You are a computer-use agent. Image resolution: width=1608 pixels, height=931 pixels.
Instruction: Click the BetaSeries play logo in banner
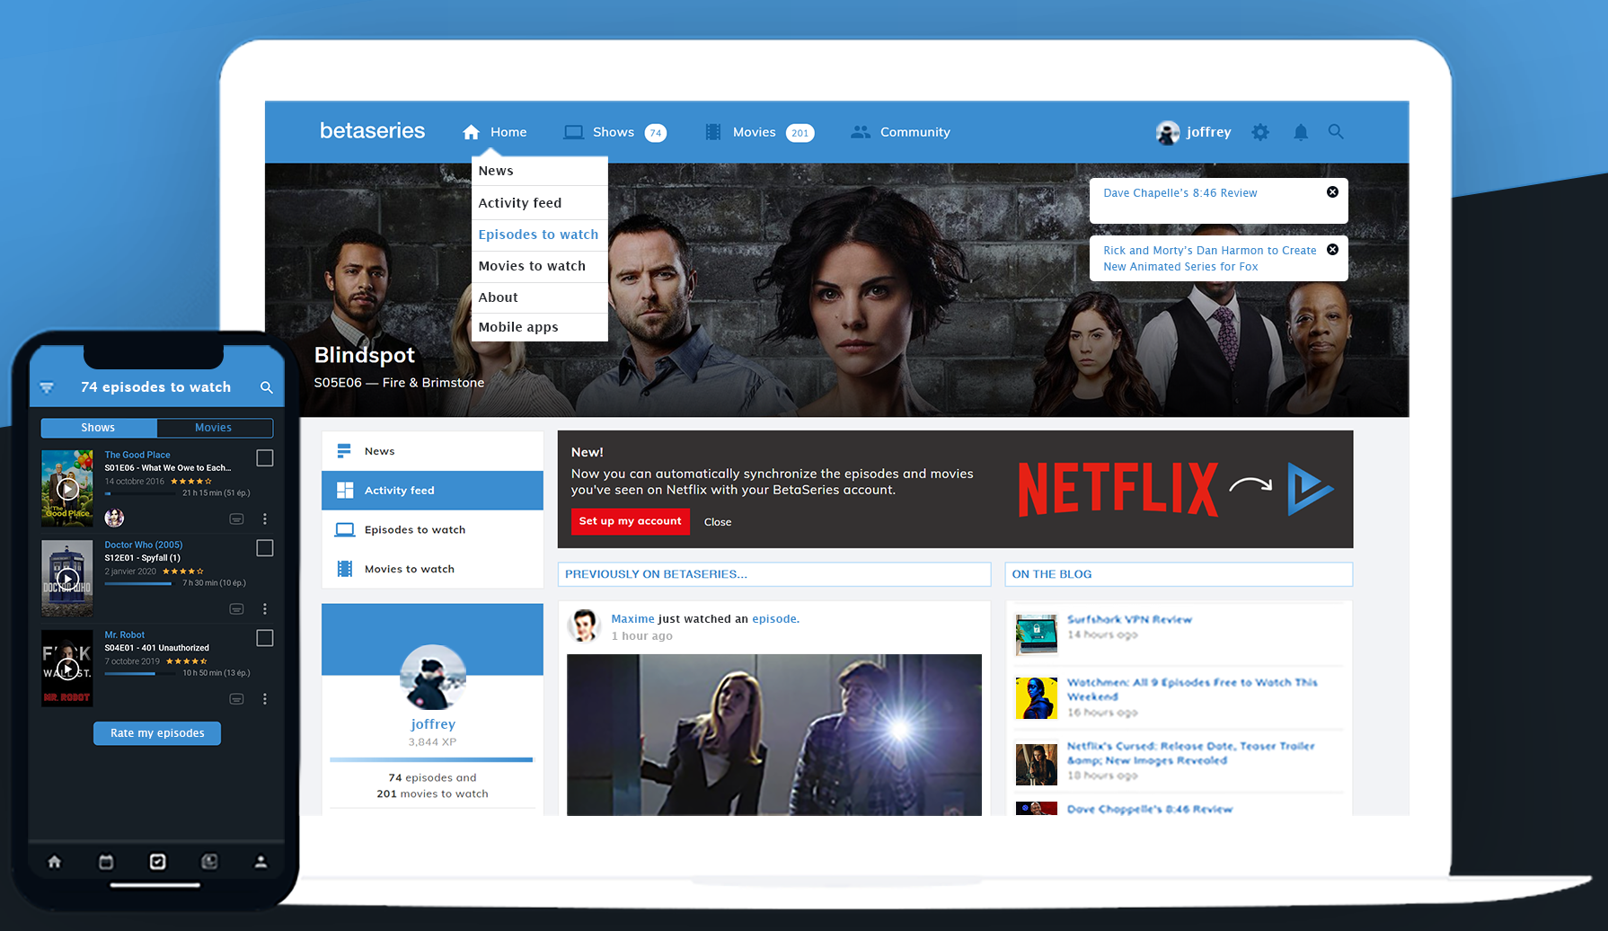click(x=1311, y=489)
